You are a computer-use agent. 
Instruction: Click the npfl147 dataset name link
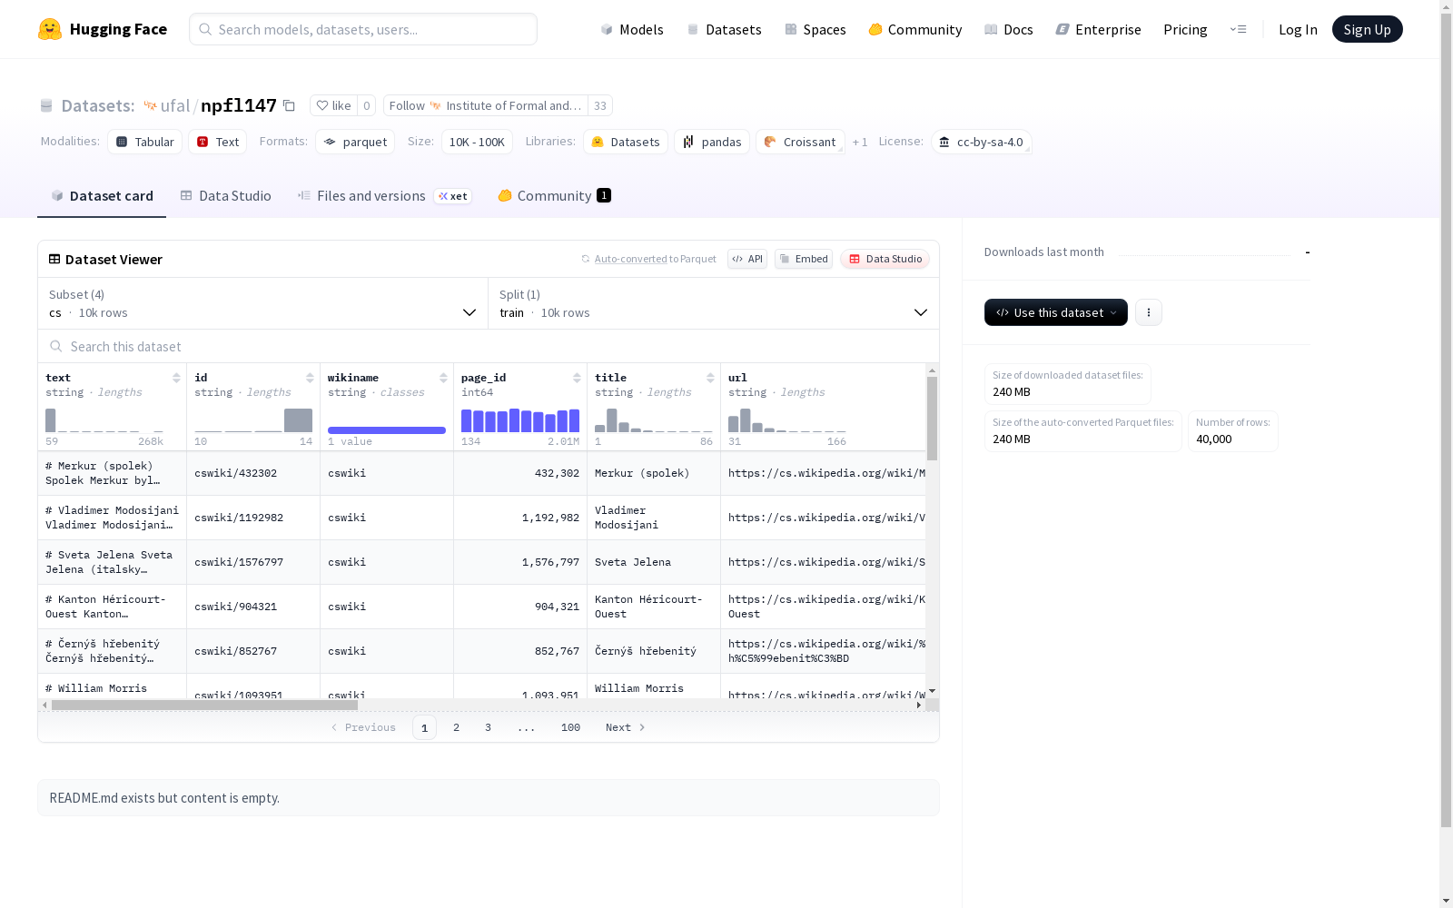(x=238, y=105)
